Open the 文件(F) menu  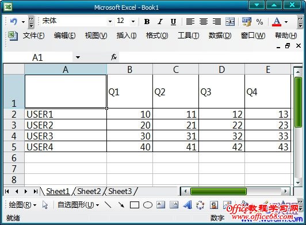coord(33,36)
